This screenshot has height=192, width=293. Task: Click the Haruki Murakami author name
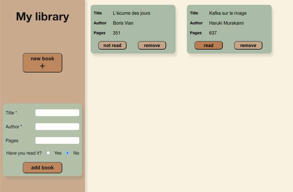[226, 23]
